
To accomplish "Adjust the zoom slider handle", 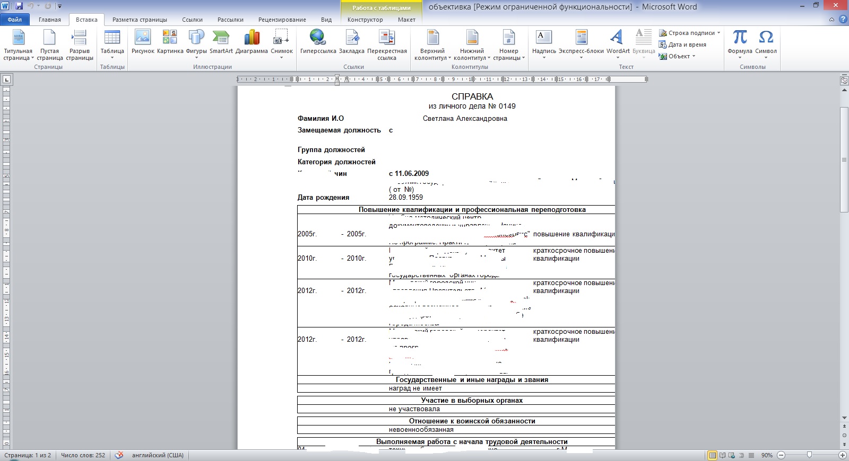I will (809, 455).
